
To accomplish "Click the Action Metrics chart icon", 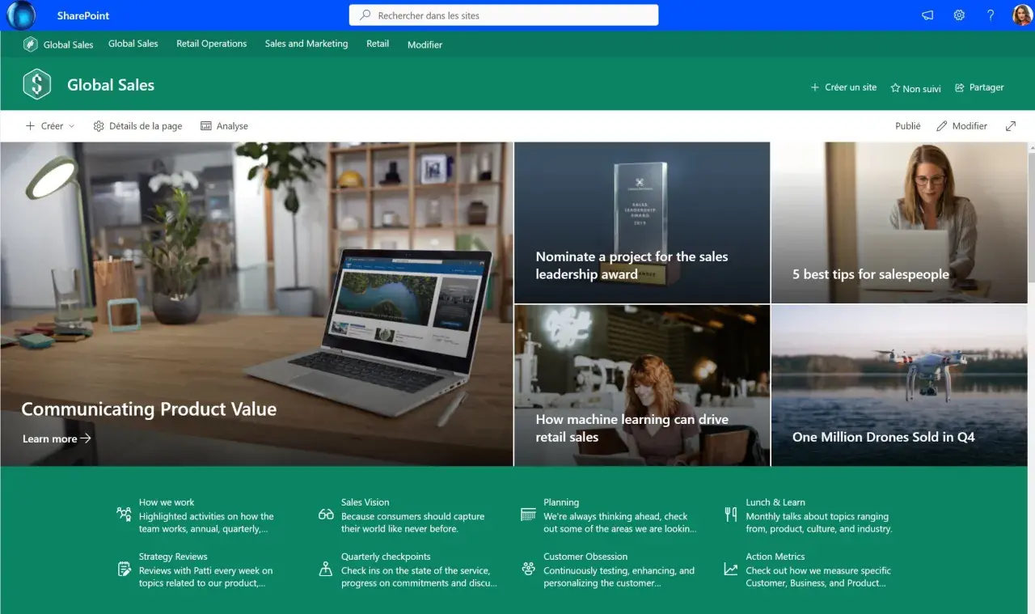I will [730, 569].
